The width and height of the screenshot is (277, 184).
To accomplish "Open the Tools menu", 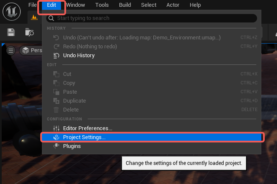I will [102, 5].
